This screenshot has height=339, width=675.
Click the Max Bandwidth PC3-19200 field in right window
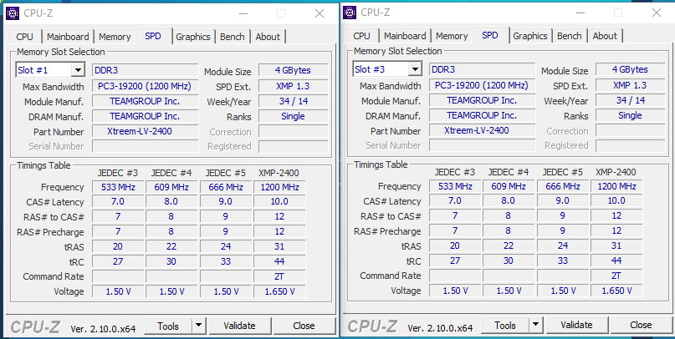pyautogui.click(x=482, y=85)
